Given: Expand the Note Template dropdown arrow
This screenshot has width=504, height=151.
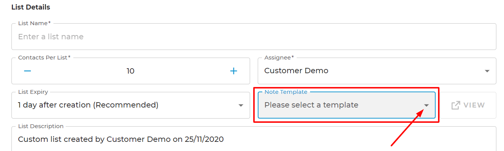Looking at the screenshot, I should click(x=426, y=105).
